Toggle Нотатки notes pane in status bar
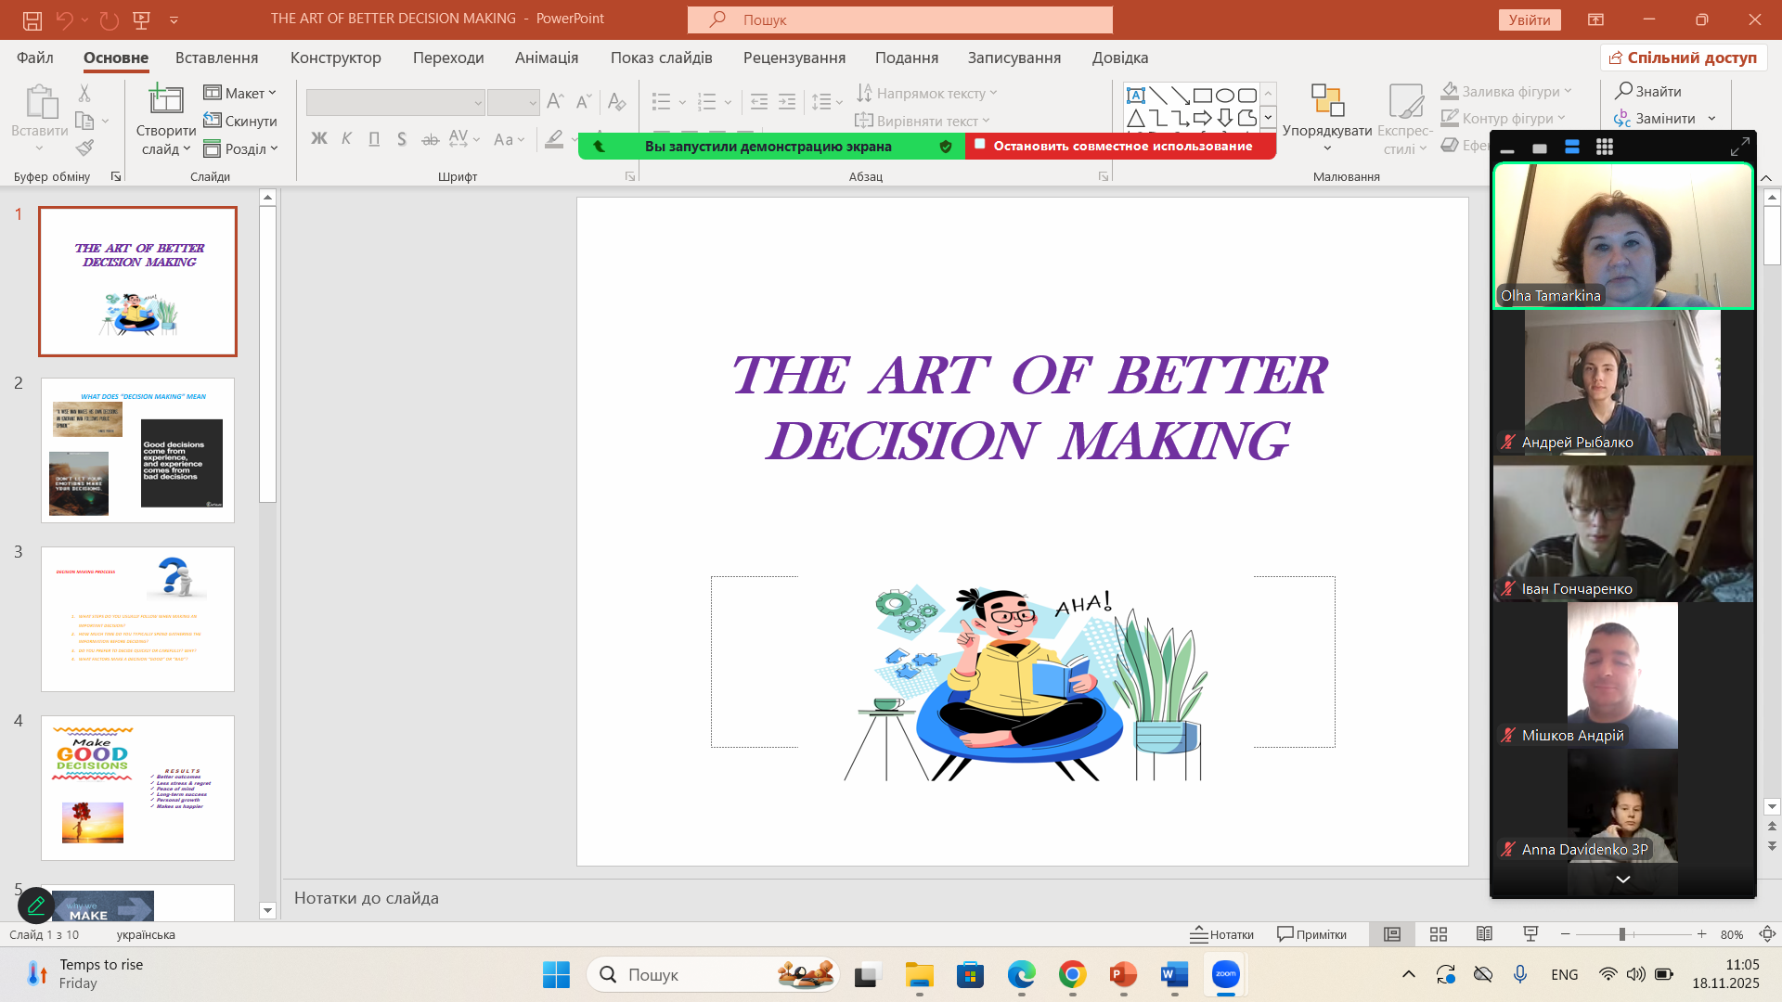The height and width of the screenshot is (1002, 1782). [1222, 934]
